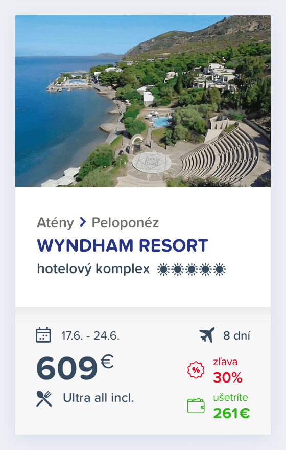Click the calendar icon beside the dates
Screen dimensions: 286x450
pyautogui.click(x=43, y=335)
